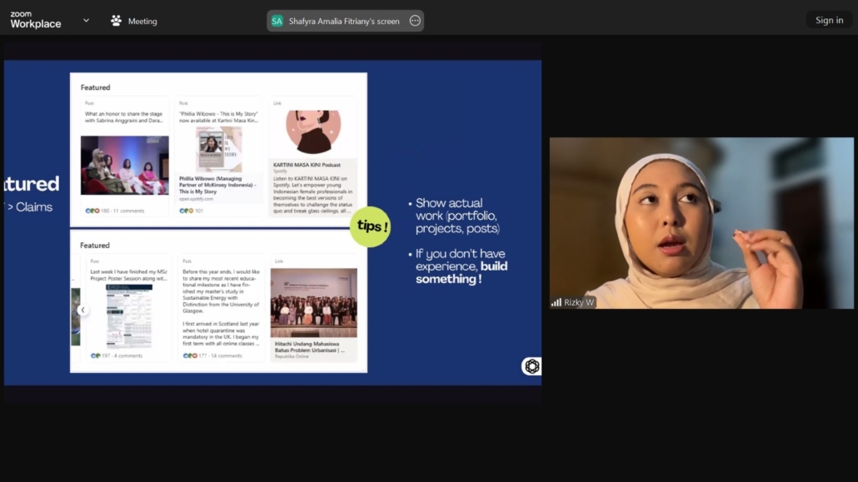The image size is (858, 482).
Task: Click the open.spotify.com link text
Action: click(x=197, y=199)
